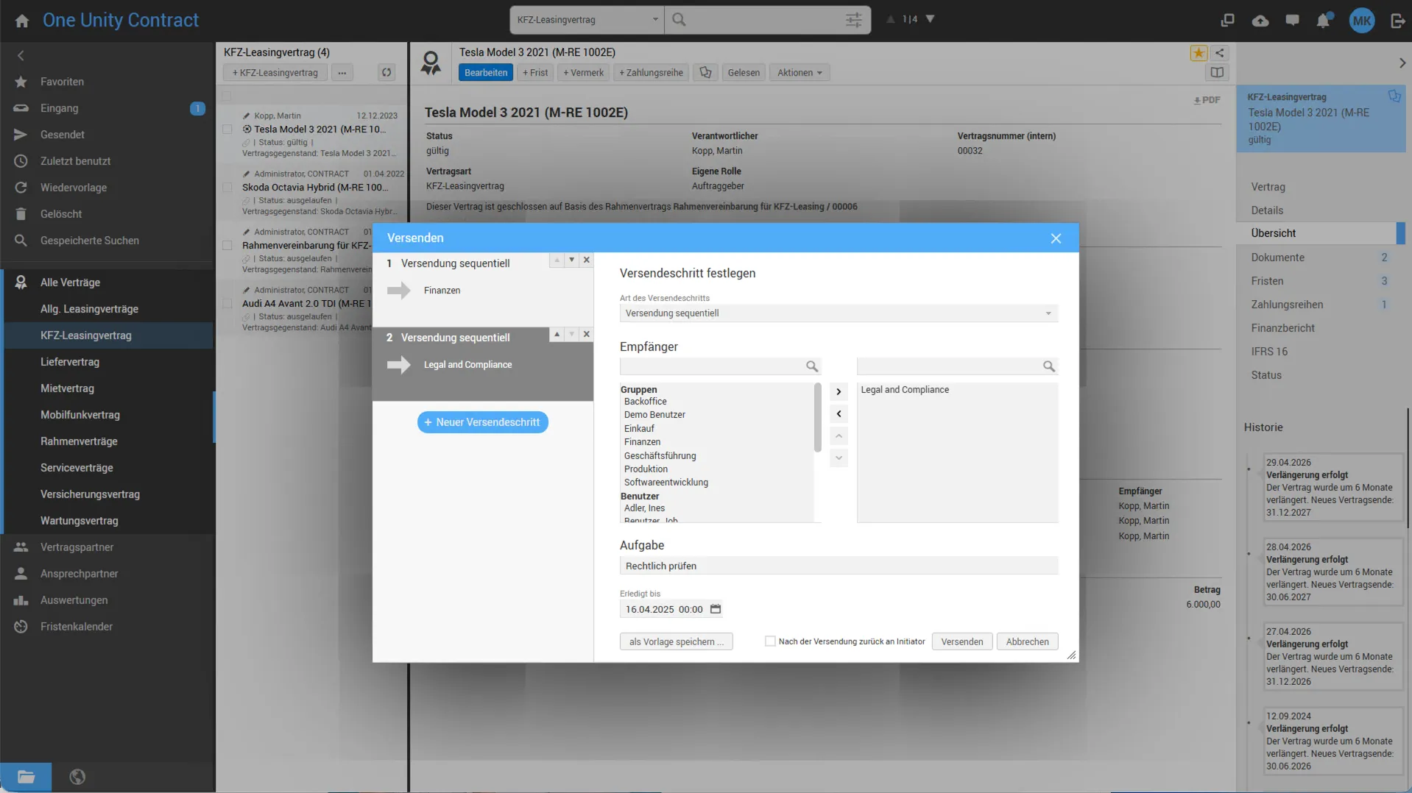Open the windows overview icon in header
Viewport: 1412px width, 793px height.
(x=1227, y=21)
